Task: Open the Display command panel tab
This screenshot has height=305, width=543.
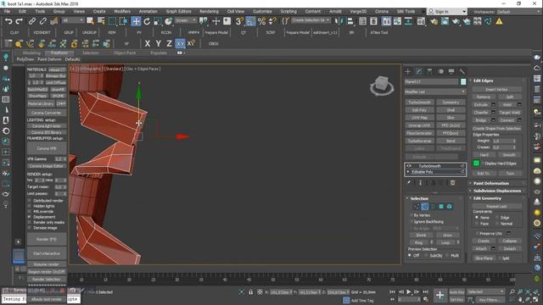Action: (x=451, y=71)
